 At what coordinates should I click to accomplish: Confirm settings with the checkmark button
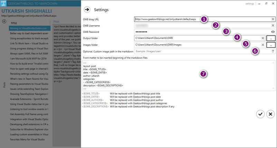coord(260,114)
